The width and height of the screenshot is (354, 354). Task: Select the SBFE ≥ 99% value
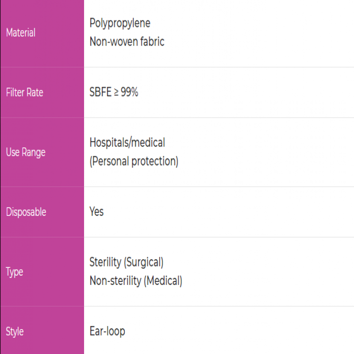pos(114,92)
